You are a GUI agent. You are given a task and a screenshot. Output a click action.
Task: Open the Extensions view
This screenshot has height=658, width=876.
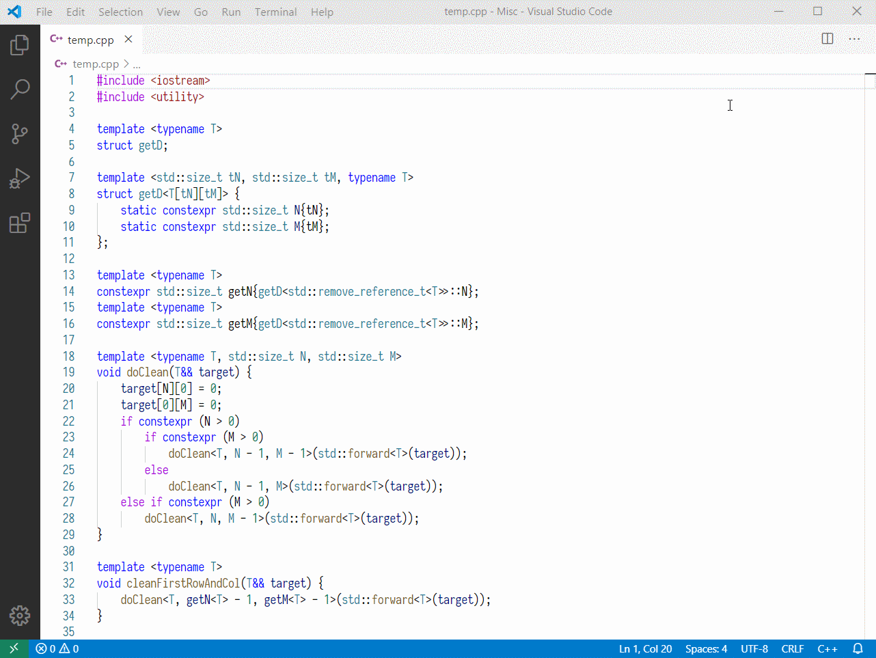[x=20, y=222]
